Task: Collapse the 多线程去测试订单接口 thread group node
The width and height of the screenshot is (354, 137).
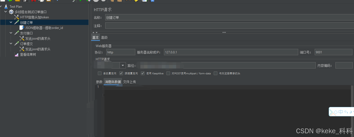Action: pos(6,12)
